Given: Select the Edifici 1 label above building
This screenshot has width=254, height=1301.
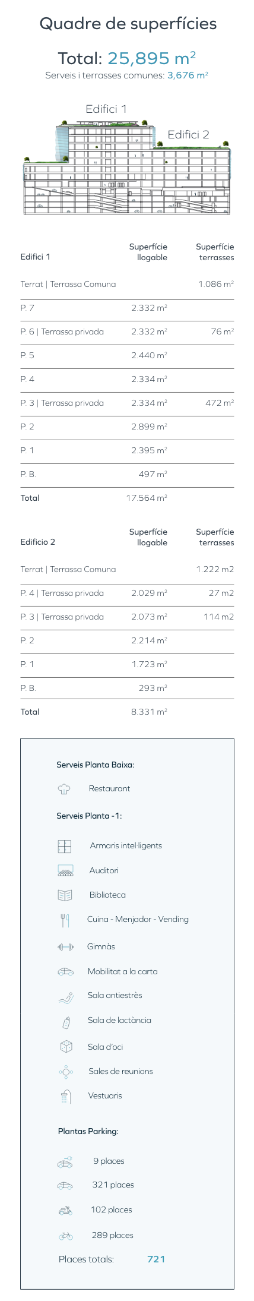Looking at the screenshot, I should (x=106, y=109).
